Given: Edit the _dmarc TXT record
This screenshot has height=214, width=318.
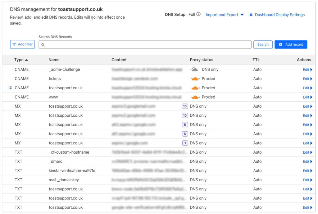Looking at the screenshot, I should (307, 161).
